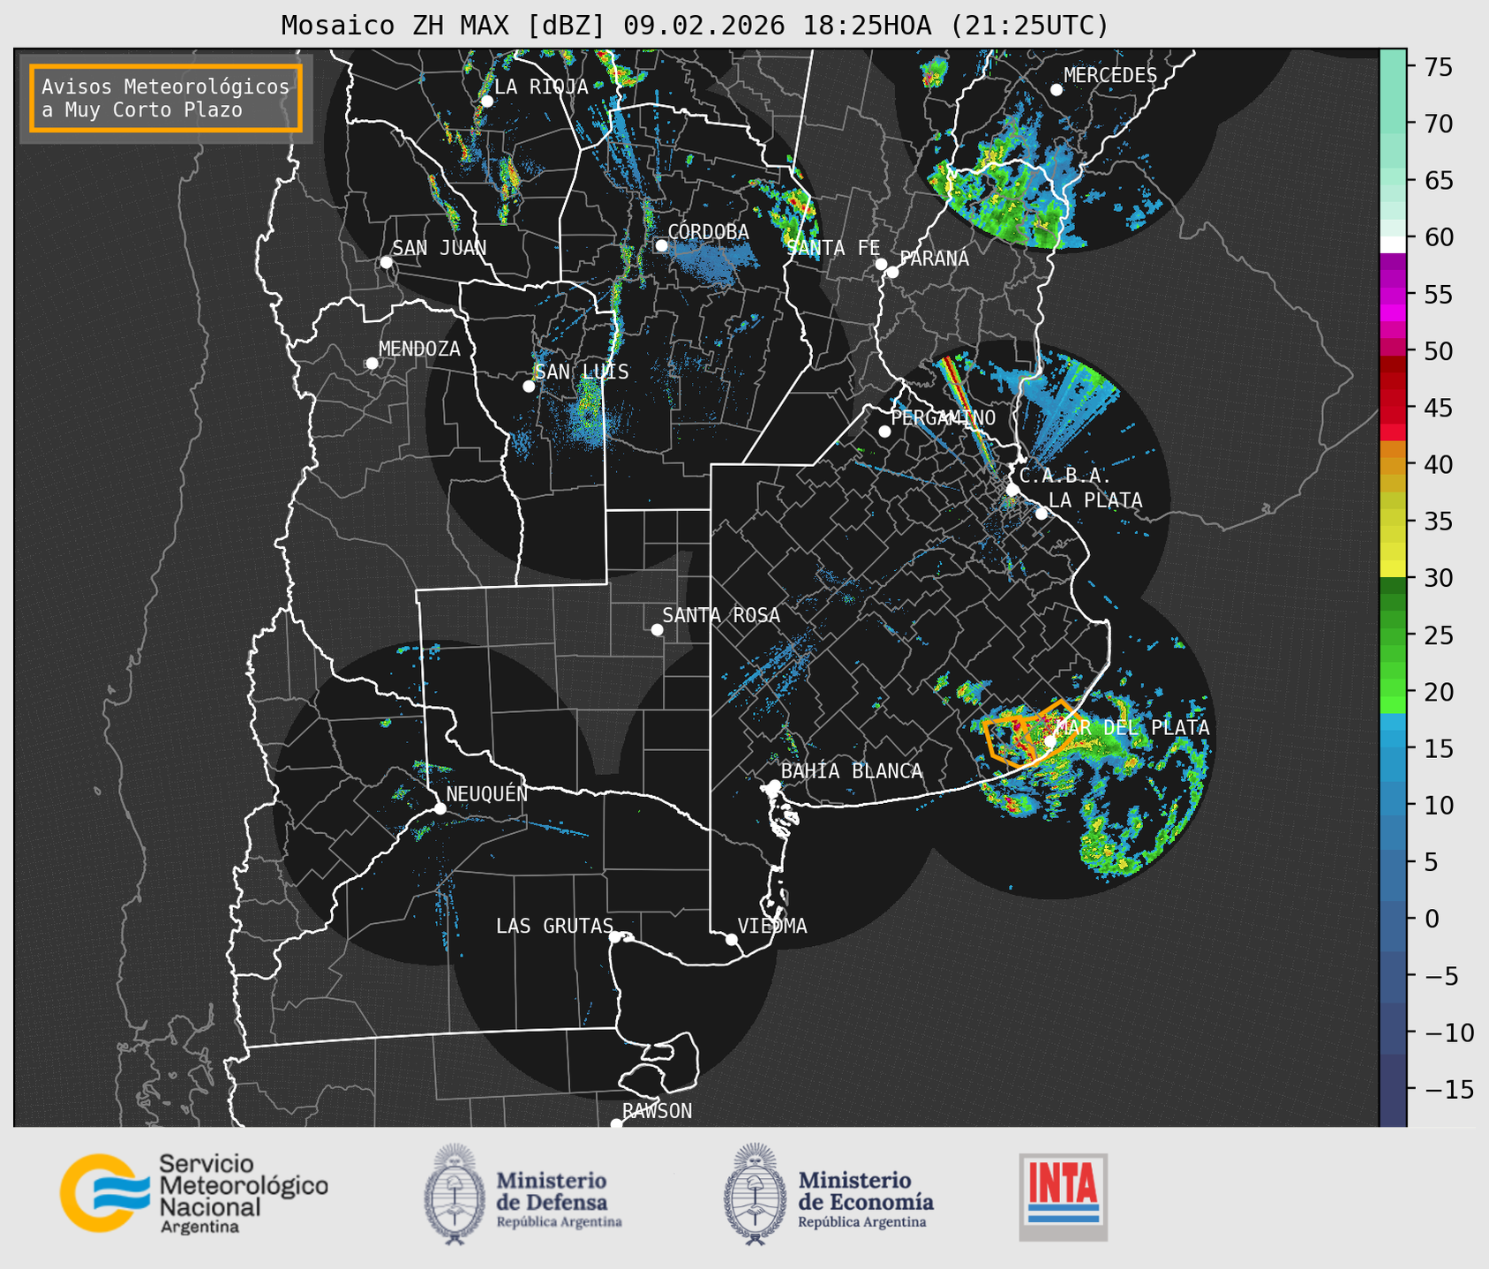Viewport: 1489px width, 1269px height.
Task: Click the Las Grutas city marker dot
Action: (x=615, y=937)
